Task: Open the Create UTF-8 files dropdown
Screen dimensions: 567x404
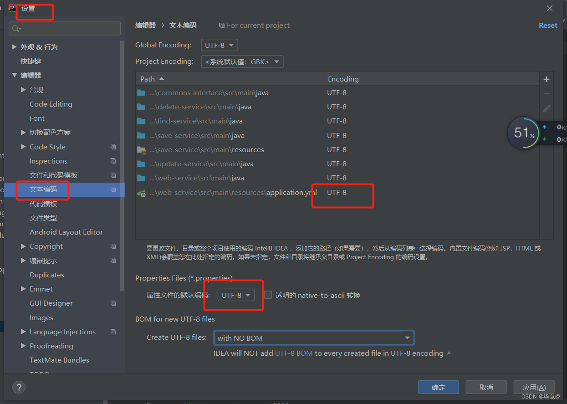Action: [x=314, y=338]
